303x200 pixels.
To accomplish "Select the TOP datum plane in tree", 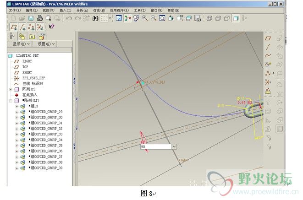I will click(25, 67).
